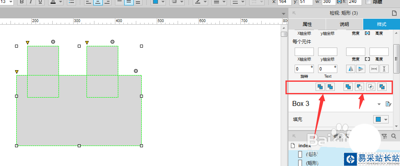400x166 pixels.
Task: Select the index page in outline
Action: pyautogui.click(x=305, y=146)
